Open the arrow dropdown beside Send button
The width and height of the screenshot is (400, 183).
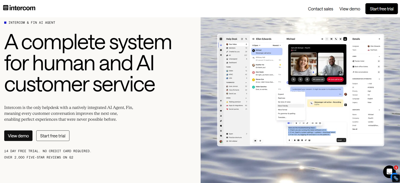[x=344, y=140]
